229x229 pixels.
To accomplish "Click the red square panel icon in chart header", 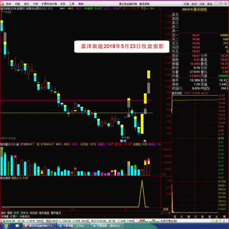I will 159,9.
